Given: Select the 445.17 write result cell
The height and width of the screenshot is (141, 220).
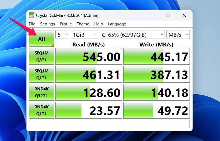Looking at the screenshot, I should tap(157, 56).
